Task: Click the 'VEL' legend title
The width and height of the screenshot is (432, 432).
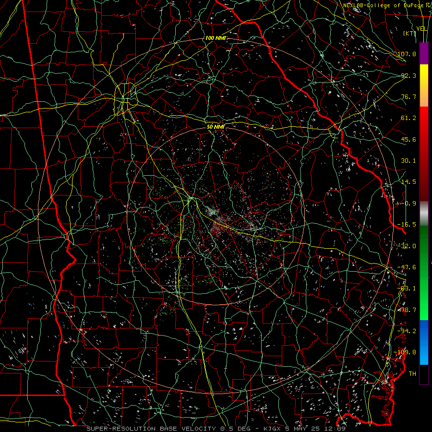Action: 422,29
